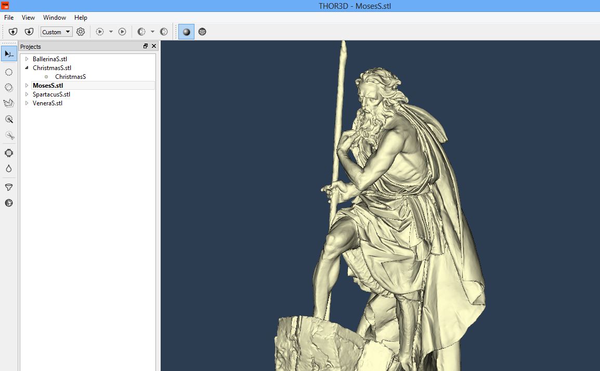
Task: Click the spiked circle tool in sidebar
Action: (9, 153)
